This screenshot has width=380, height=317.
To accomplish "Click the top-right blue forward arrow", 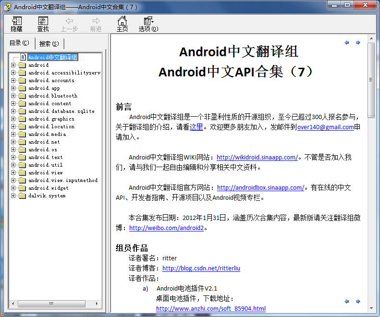I will [x=358, y=43].
